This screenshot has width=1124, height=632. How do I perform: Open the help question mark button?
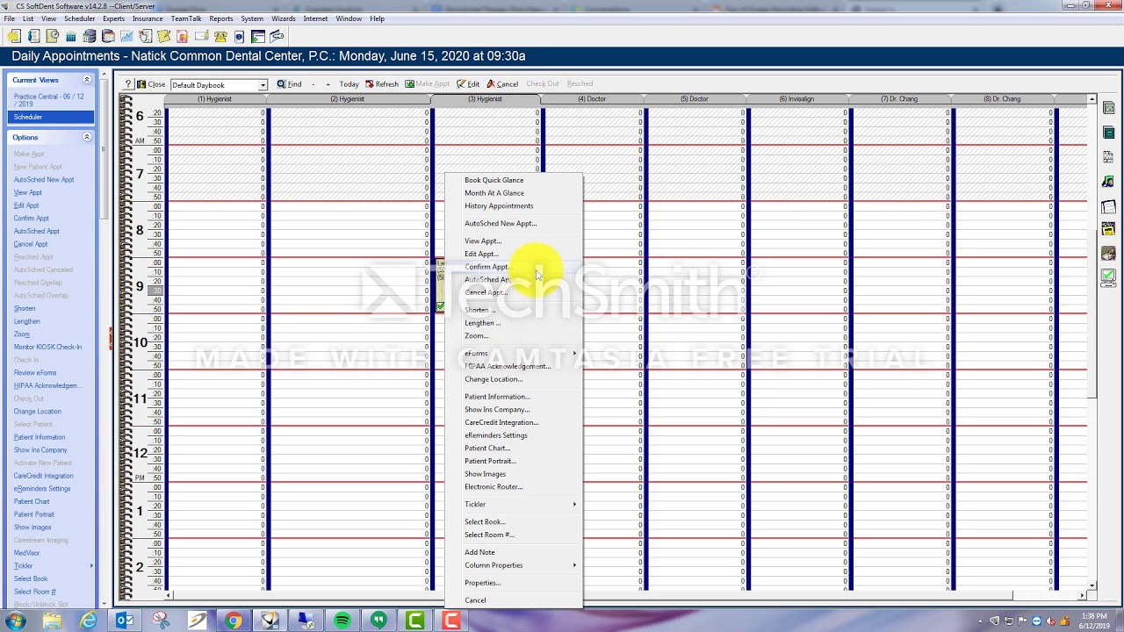point(128,84)
